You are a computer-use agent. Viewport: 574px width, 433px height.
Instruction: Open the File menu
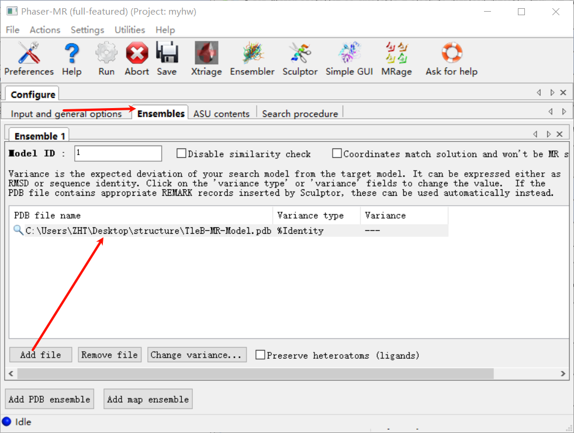12,30
